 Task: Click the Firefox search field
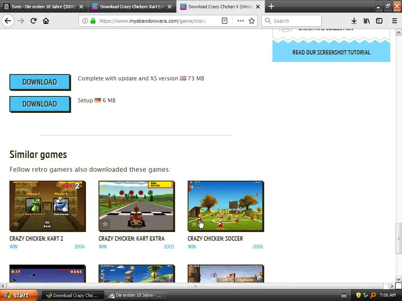click(x=292, y=21)
